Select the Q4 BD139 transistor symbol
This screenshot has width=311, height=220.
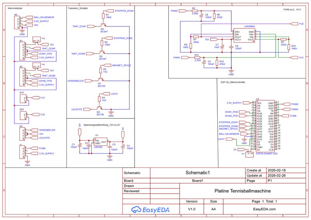pyautogui.click(x=99, y=108)
